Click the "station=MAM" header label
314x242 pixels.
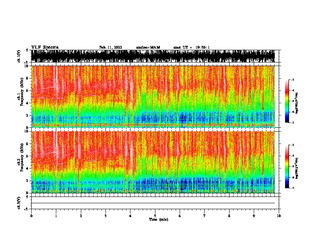point(148,47)
